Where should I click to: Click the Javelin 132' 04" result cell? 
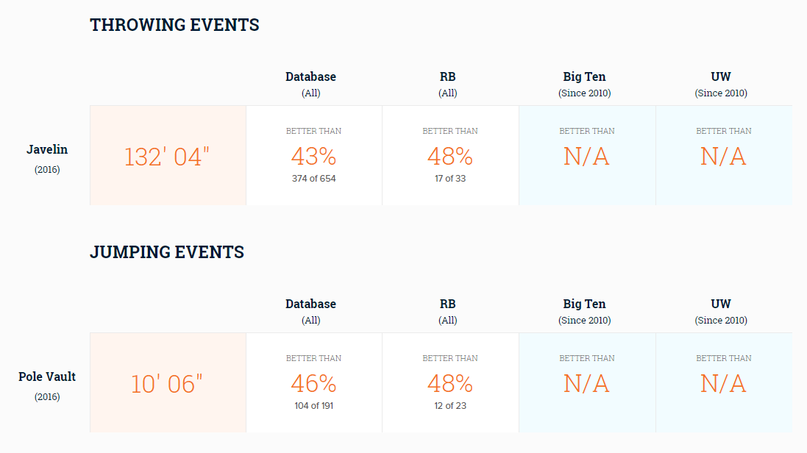coord(168,155)
